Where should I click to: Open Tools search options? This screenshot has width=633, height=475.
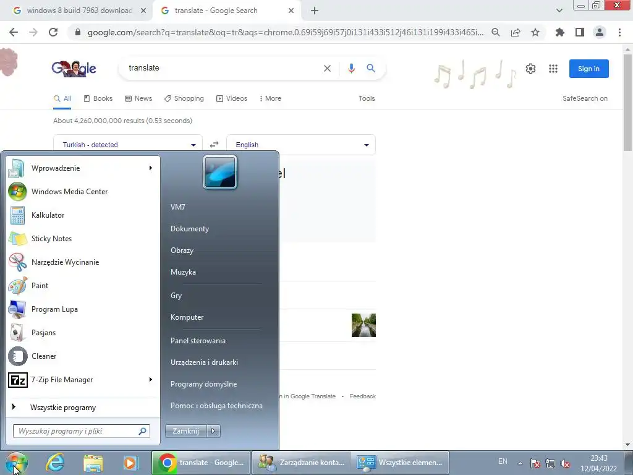[367, 98]
